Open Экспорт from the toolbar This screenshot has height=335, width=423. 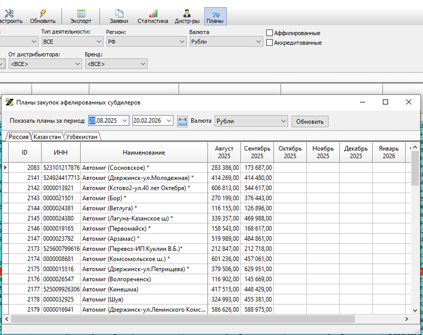point(81,16)
